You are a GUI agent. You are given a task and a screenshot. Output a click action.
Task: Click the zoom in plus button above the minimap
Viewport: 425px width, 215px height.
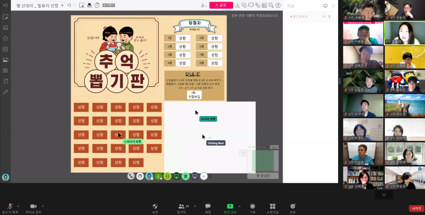(267, 147)
